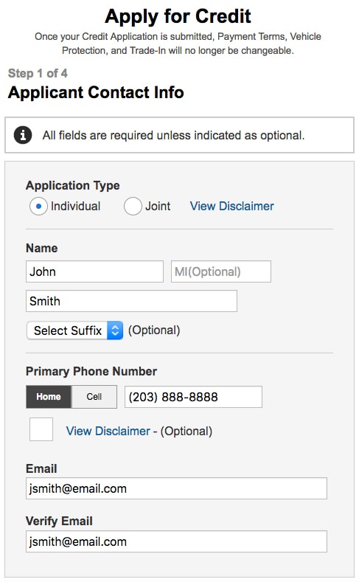Open the Select Suffix dropdown
The image size is (359, 582).
pos(74,330)
